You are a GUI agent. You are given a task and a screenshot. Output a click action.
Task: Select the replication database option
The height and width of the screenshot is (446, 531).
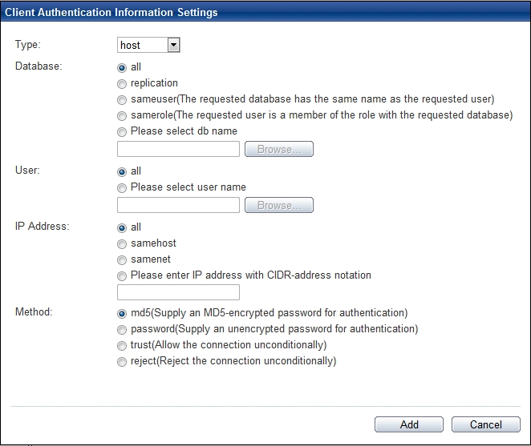pos(122,83)
